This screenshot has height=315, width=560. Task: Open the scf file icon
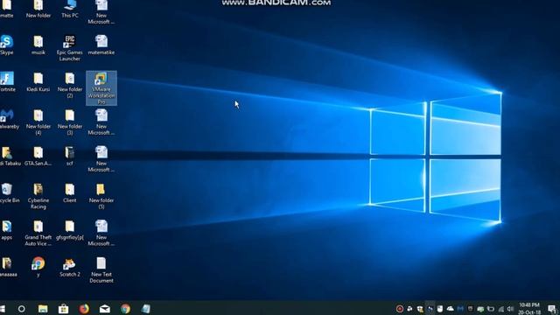point(70,156)
